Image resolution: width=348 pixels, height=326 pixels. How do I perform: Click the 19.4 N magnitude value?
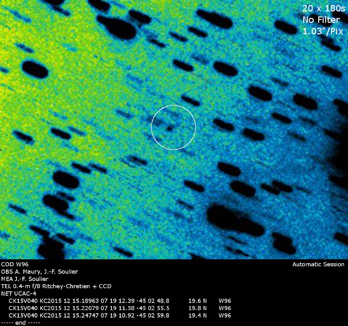197,315
